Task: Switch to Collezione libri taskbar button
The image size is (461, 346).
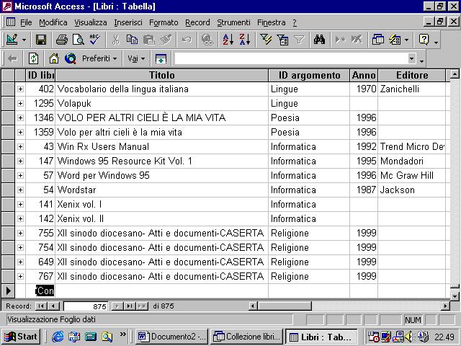Action: pos(246,337)
